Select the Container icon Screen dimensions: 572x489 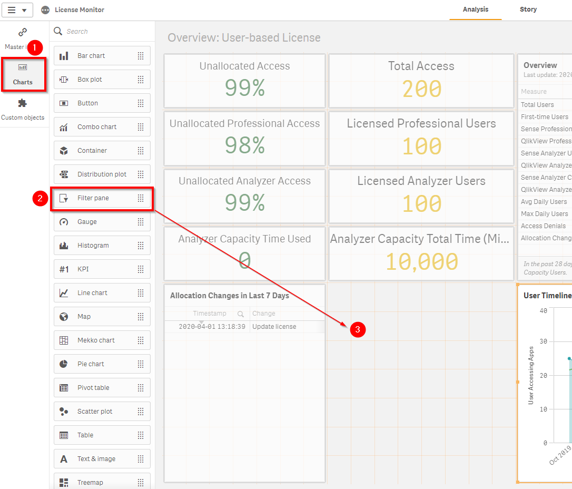[64, 150]
